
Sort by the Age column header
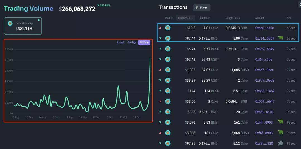click(x=289, y=18)
